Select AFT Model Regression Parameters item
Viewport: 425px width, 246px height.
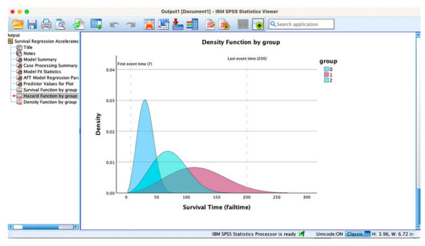(x=52, y=78)
